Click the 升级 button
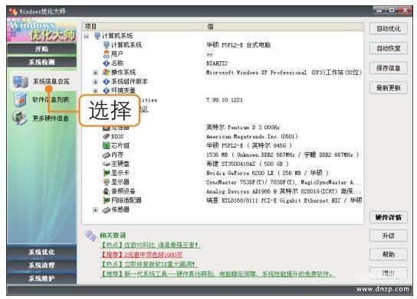Screen dimensions: 417x299 (x=389, y=236)
